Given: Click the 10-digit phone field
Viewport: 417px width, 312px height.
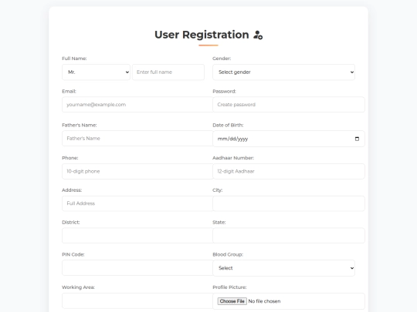Looking at the screenshot, I should 137,171.
